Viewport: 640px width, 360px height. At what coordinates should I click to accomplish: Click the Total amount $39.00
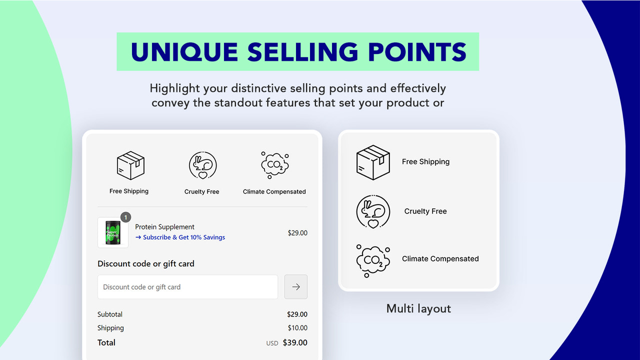pyautogui.click(x=295, y=343)
